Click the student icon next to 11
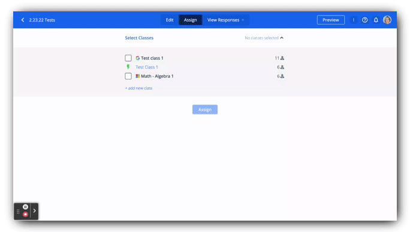The height and width of the screenshot is (232, 410). pos(282,58)
